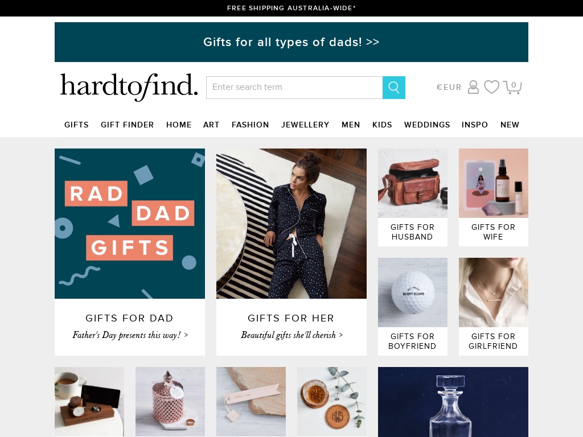
Task: Open the Gifts for Husband leather bag thumbnail
Action: point(413,183)
